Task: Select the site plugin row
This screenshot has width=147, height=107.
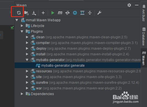Action: pos(78,77)
